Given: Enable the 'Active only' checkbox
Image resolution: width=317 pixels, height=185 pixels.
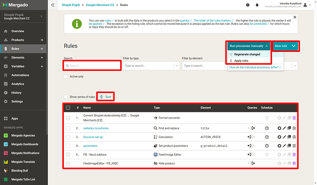Looking at the screenshot, I should (66, 76).
